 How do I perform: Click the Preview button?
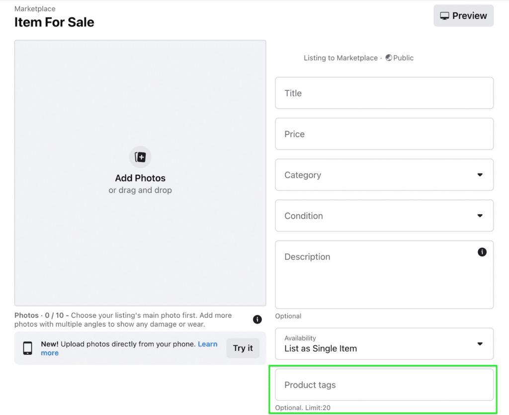pos(463,15)
